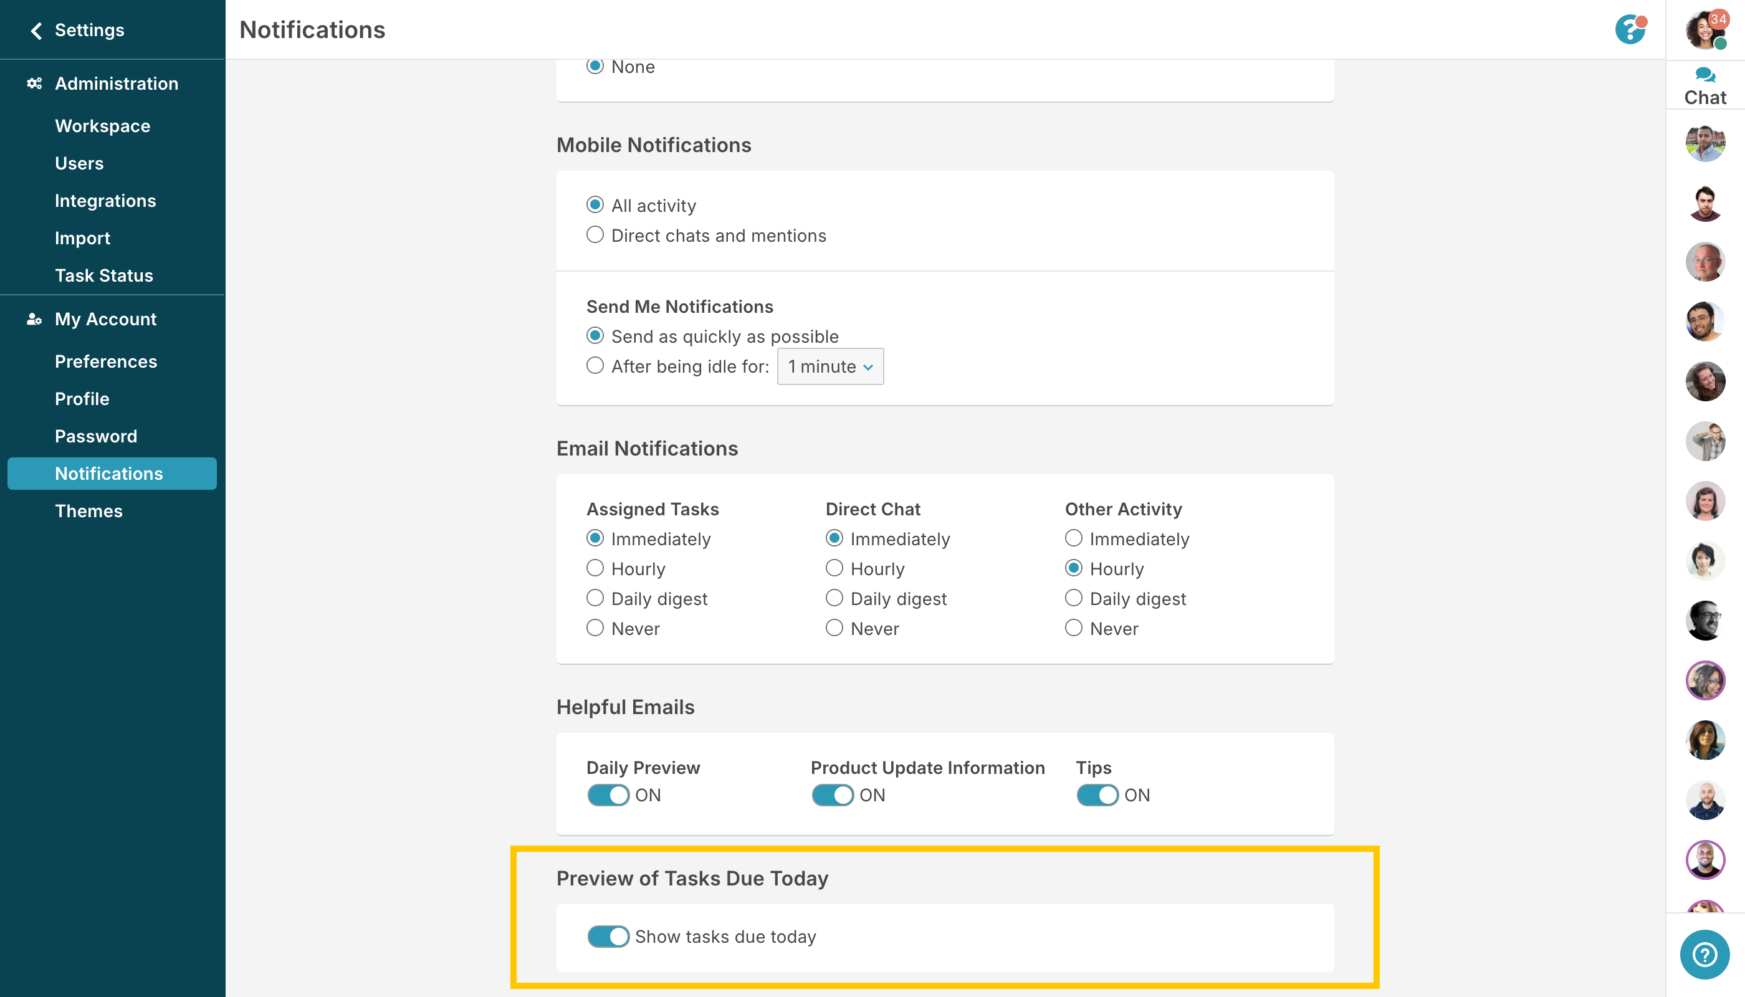1745x997 pixels.
Task: Turn off the Daily Preview toggle
Action: [608, 795]
